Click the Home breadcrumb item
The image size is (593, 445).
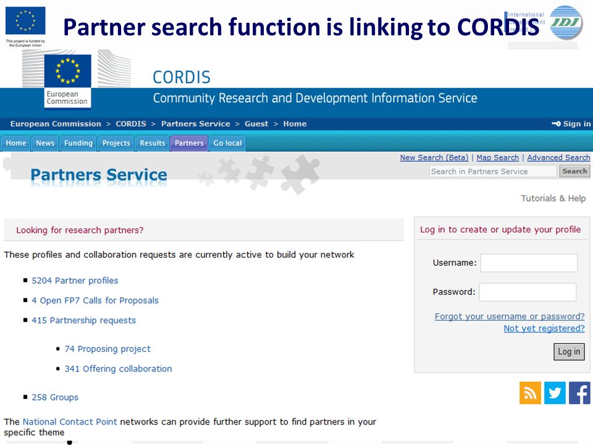point(295,124)
